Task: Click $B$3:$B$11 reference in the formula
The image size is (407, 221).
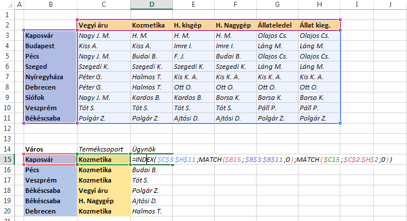Action: [x=263, y=160]
